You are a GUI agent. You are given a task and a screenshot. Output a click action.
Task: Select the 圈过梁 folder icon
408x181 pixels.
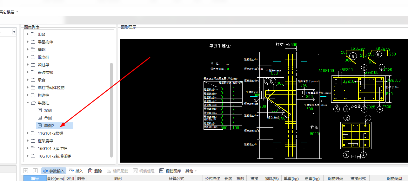(33, 65)
